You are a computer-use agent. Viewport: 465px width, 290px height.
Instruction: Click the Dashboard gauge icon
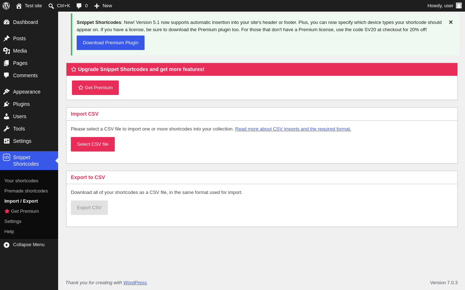click(x=7, y=22)
